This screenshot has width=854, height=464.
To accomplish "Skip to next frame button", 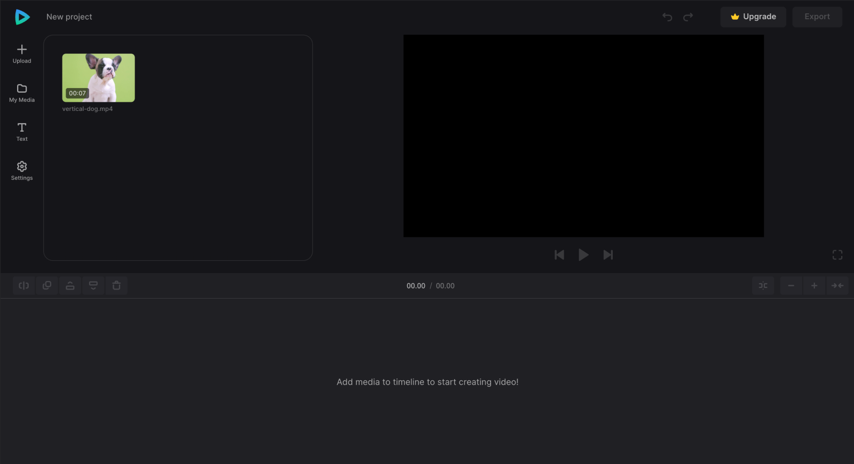I will pos(608,255).
